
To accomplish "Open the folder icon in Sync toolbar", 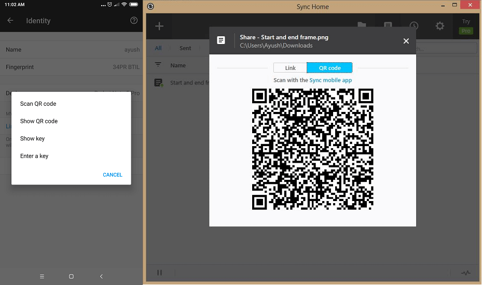I will point(362,24).
